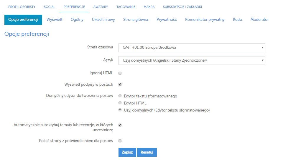
Task: Open the Tagowanie tab
Action: tap(126, 7)
